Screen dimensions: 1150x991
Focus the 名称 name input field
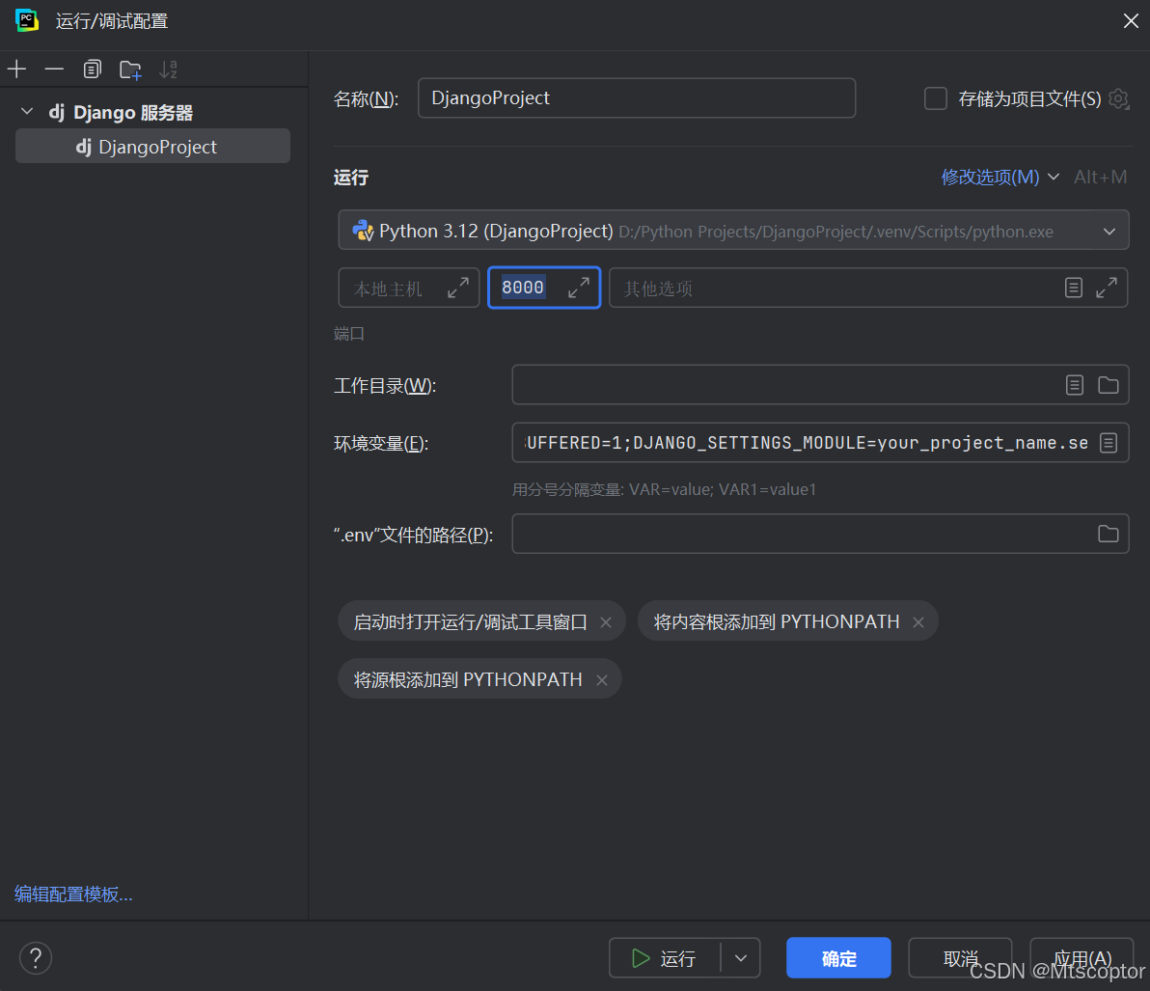click(636, 98)
